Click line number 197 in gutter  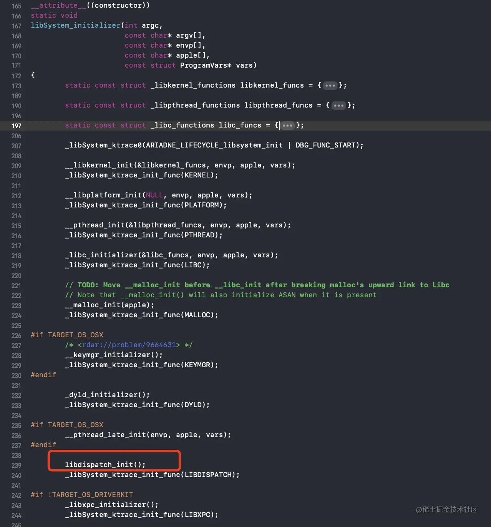tap(17, 126)
